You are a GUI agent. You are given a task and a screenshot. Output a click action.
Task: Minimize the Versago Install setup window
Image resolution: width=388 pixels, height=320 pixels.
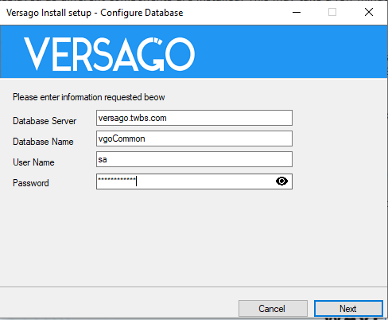tap(297, 12)
